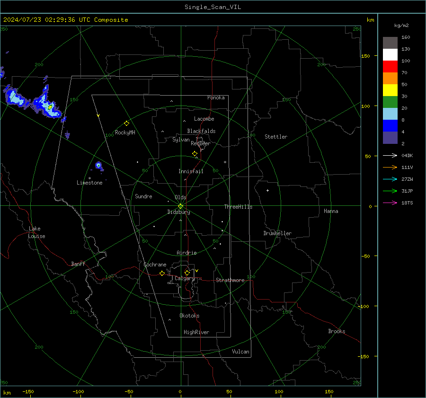
Task: Click the Drumheller town label
Action: [277, 233]
